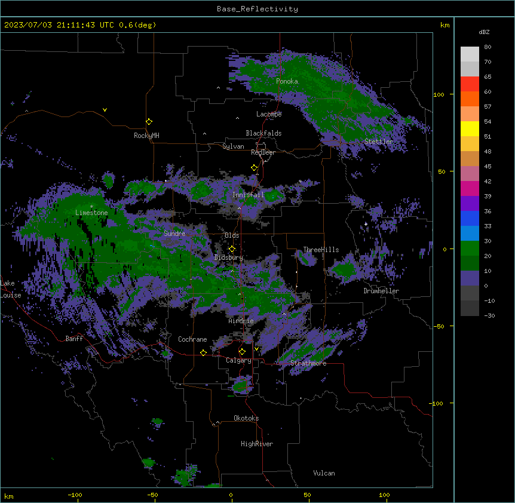Click the Sylvan label
515x503 pixels.
(x=233, y=146)
